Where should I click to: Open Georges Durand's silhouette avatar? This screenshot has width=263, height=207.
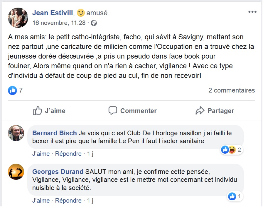(16, 172)
